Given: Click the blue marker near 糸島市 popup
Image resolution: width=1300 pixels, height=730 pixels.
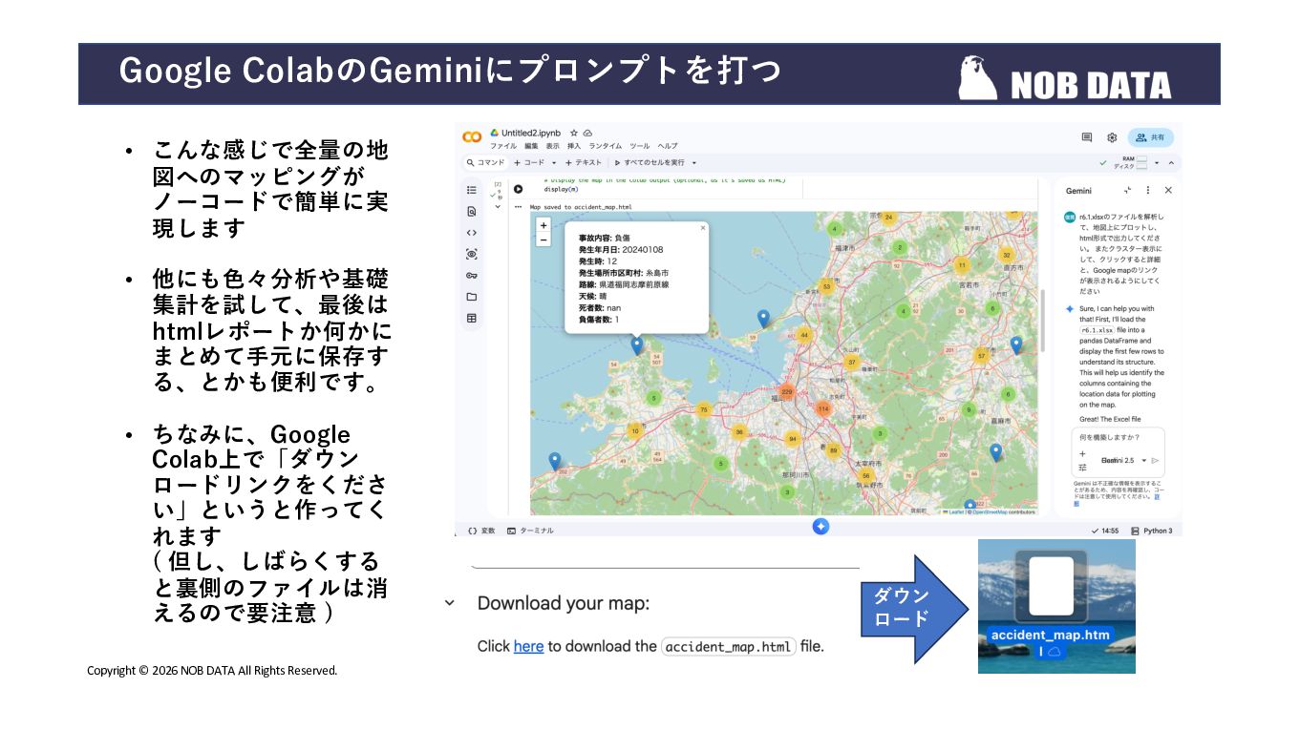Looking at the screenshot, I should point(637,346).
